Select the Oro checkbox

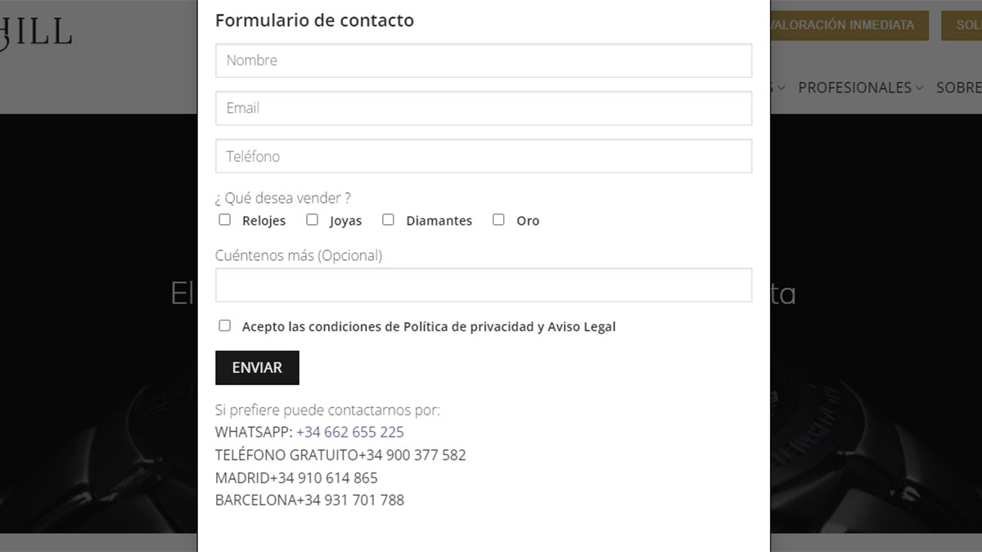tap(498, 220)
